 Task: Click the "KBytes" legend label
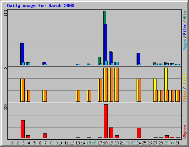185,132
